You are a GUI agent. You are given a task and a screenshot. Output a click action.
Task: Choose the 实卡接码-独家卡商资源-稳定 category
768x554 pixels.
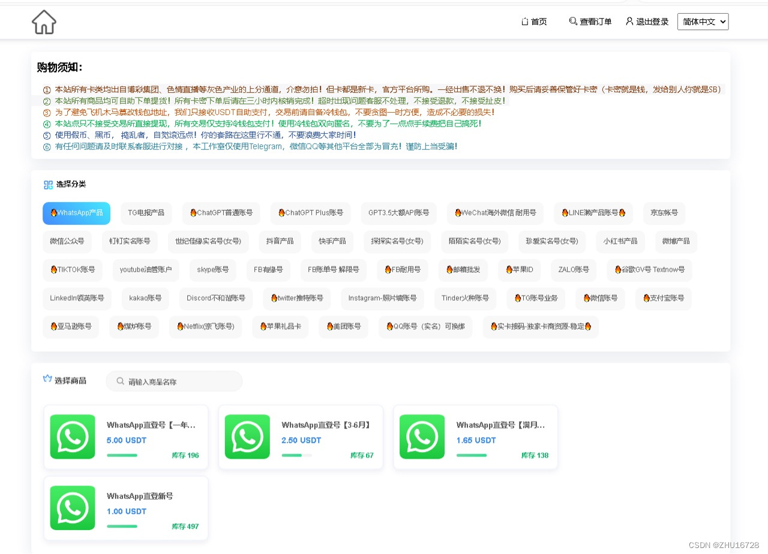[x=541, y=327]
